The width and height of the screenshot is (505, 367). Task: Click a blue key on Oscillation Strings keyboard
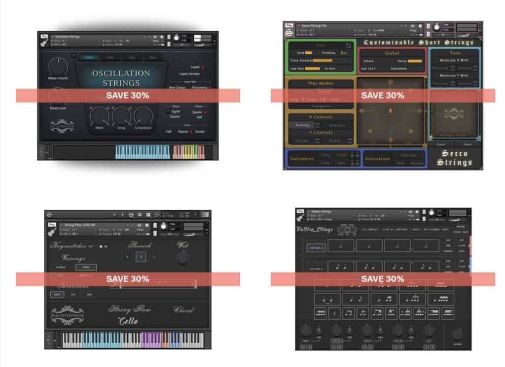[143, 152]
